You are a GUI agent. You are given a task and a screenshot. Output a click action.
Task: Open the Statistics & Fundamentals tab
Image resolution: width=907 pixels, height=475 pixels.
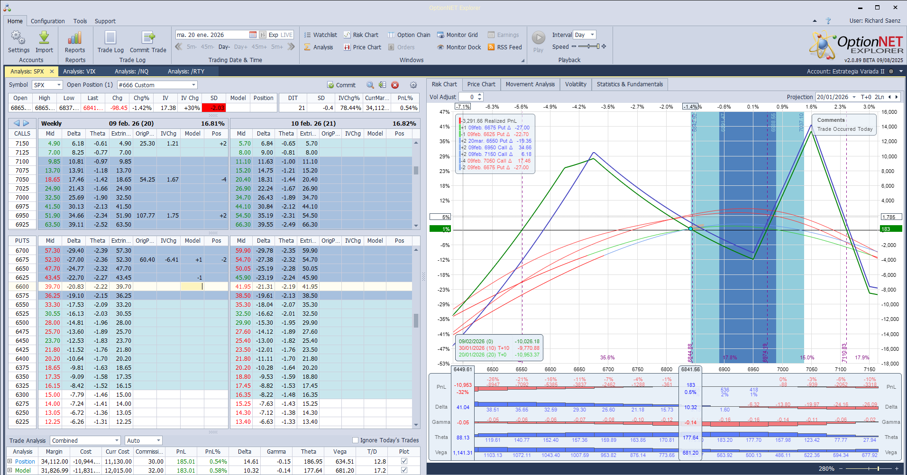[x=630, y=84]
